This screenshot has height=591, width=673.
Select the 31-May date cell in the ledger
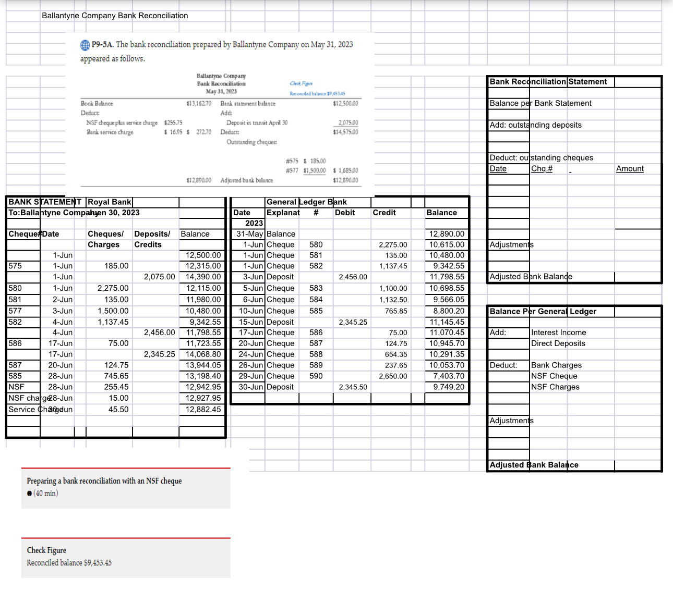250,234
